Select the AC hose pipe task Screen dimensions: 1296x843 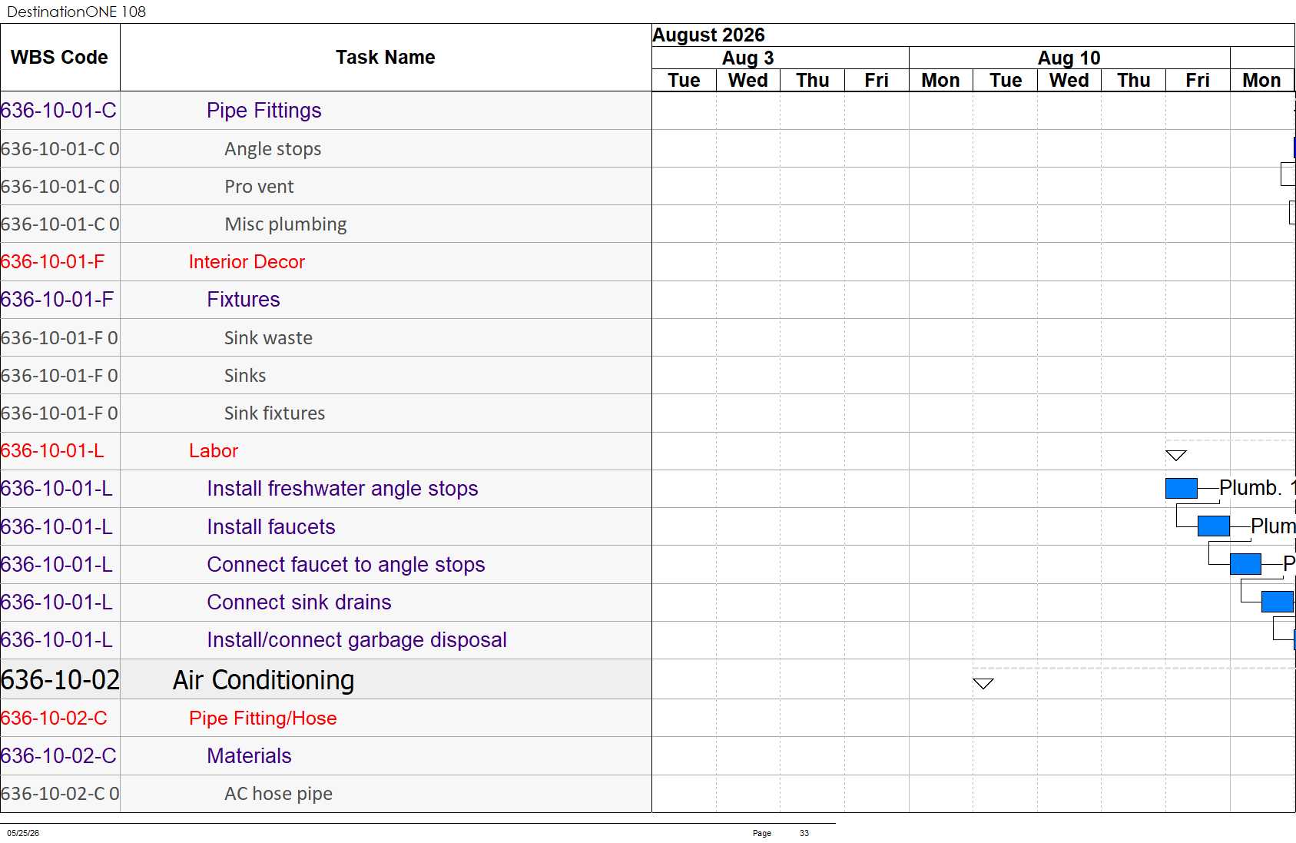point(278,794)
